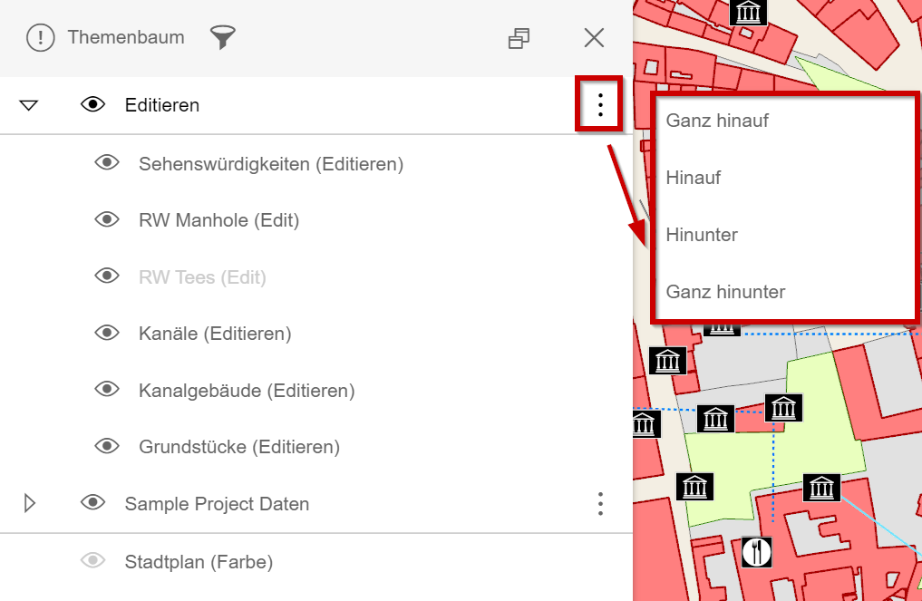This screenshot has height=601, width=922.
Task: Click the restaurant icon on the map
Action: coord(755,552)
